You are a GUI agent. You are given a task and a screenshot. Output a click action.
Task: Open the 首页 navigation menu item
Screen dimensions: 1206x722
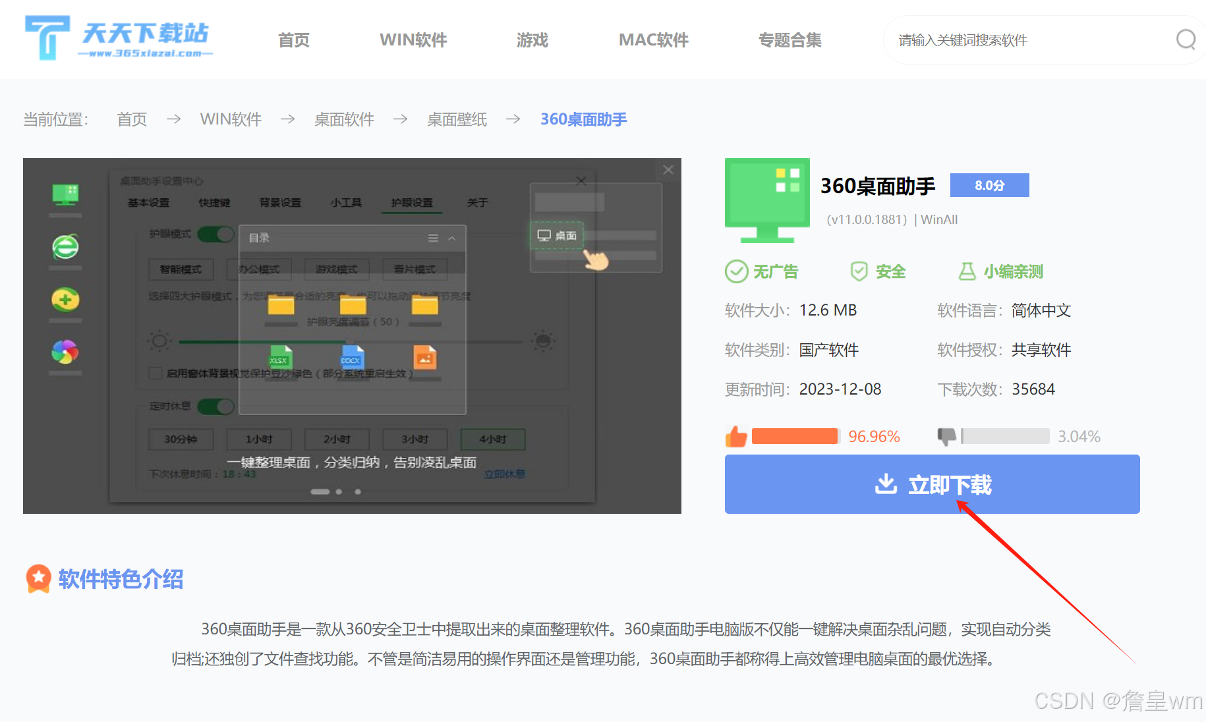pyautogui.click(x=294, y=40)
